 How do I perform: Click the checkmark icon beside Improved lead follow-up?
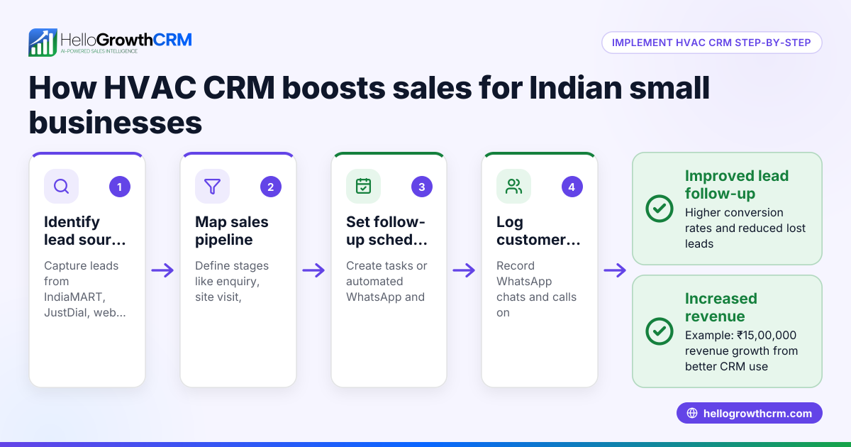click(x=660, y=209)
